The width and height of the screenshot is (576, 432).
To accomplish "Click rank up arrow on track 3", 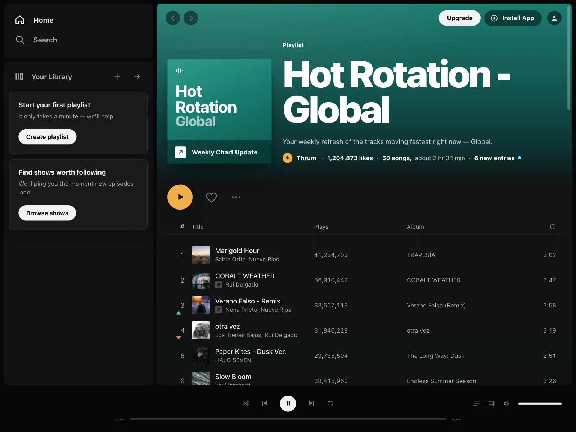I will pyautogui.click(x=179, y=313).
